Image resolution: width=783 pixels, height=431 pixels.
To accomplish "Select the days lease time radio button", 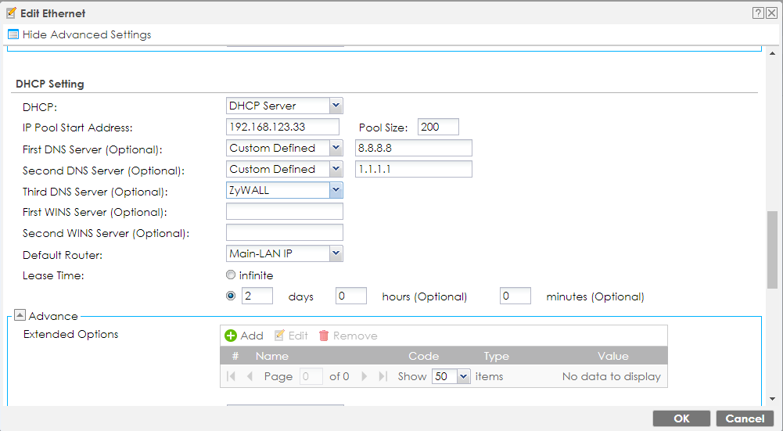I will pos(231,296).
